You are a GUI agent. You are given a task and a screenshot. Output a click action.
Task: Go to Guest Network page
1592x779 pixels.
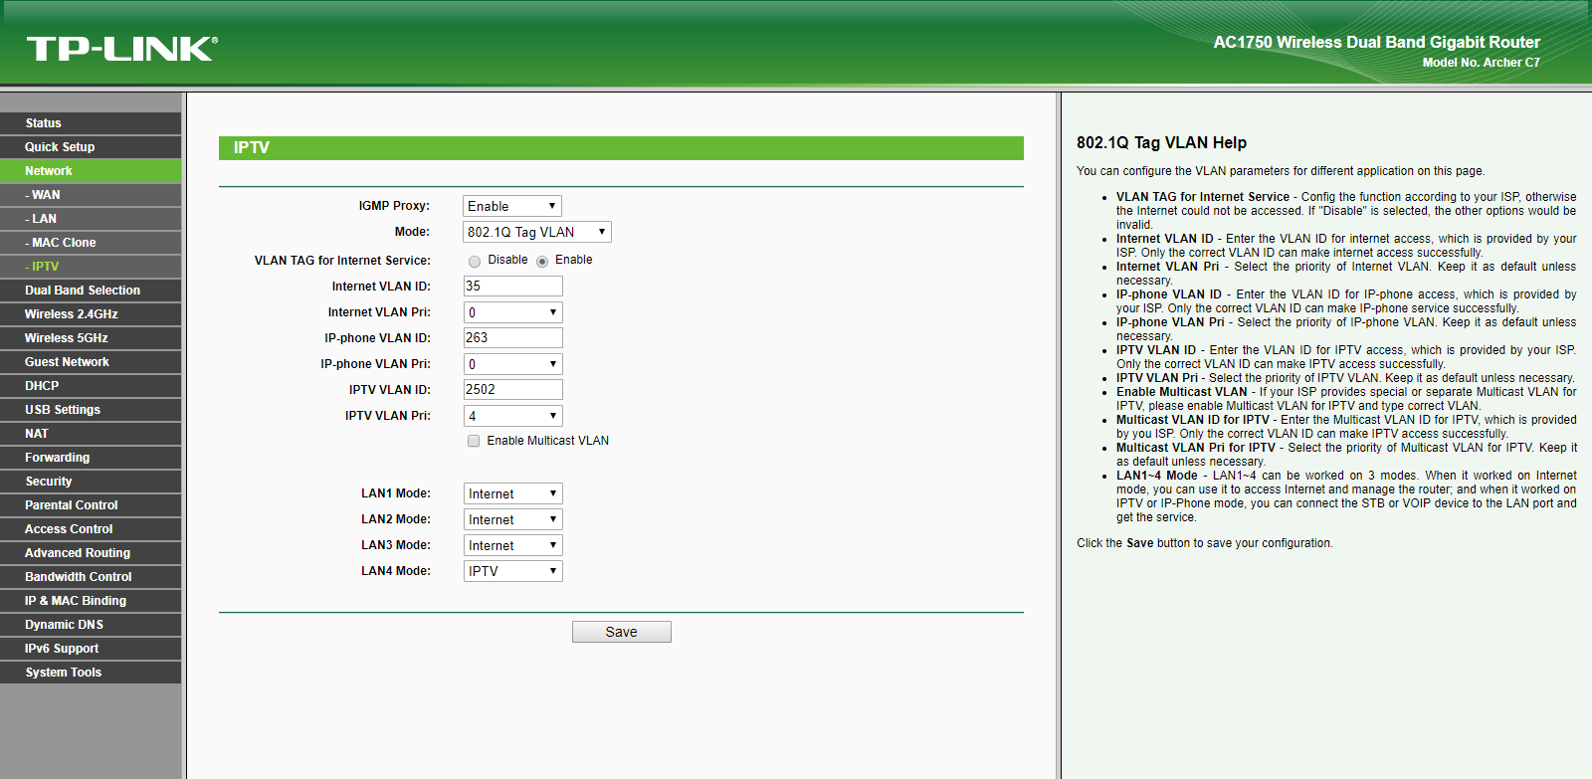[91, 362]
